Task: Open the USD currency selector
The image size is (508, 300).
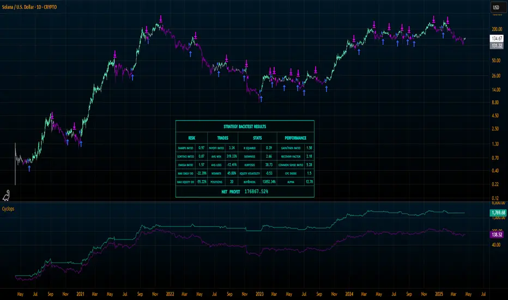Action: (x=497, y=8)
